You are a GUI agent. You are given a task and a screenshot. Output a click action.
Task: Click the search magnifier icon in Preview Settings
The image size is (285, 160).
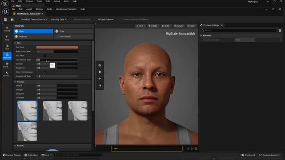pyautogui.click(x=203, y=31)
